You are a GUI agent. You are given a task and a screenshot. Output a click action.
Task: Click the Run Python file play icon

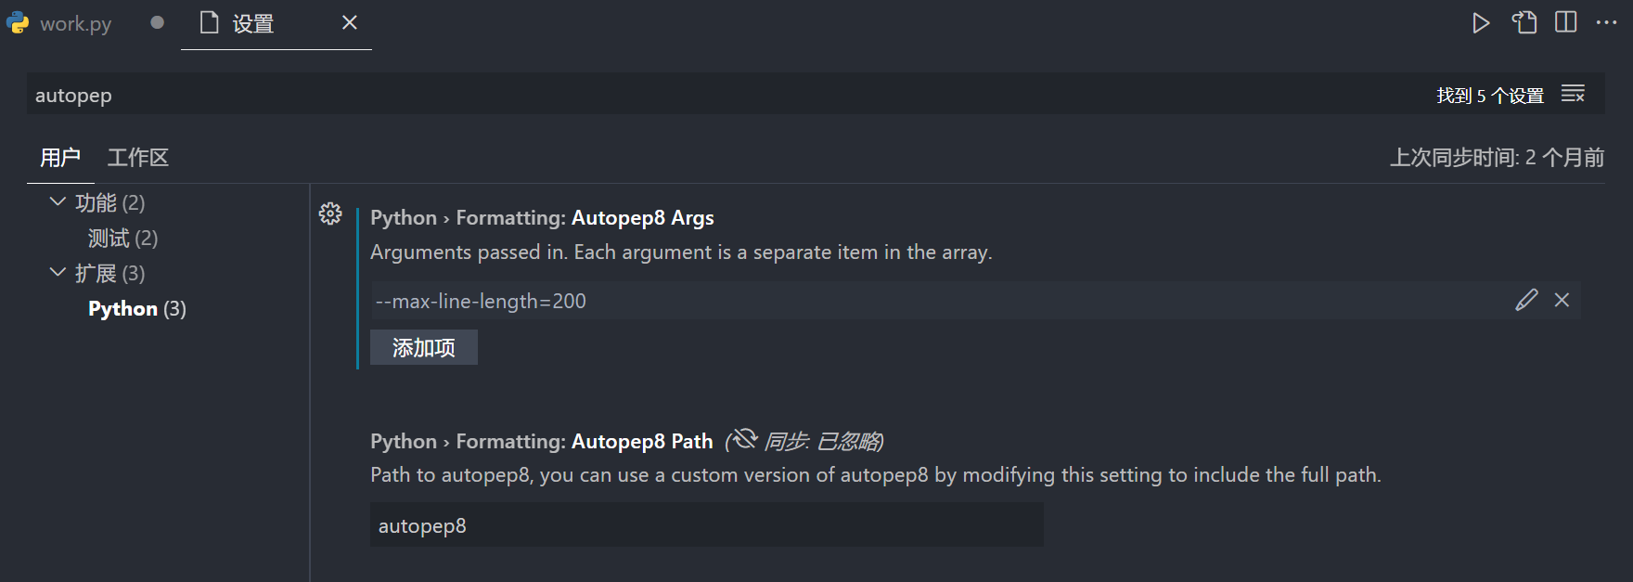click(x=1481, y=23)
